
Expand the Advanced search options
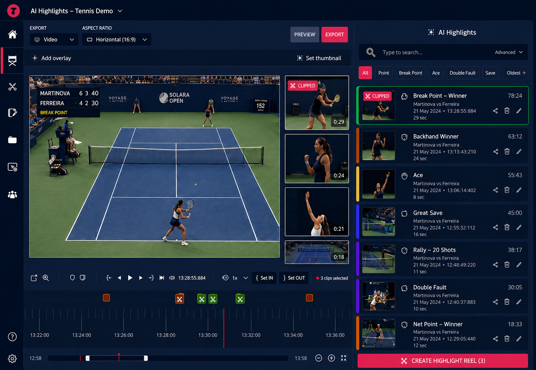[x=509, y=52]
